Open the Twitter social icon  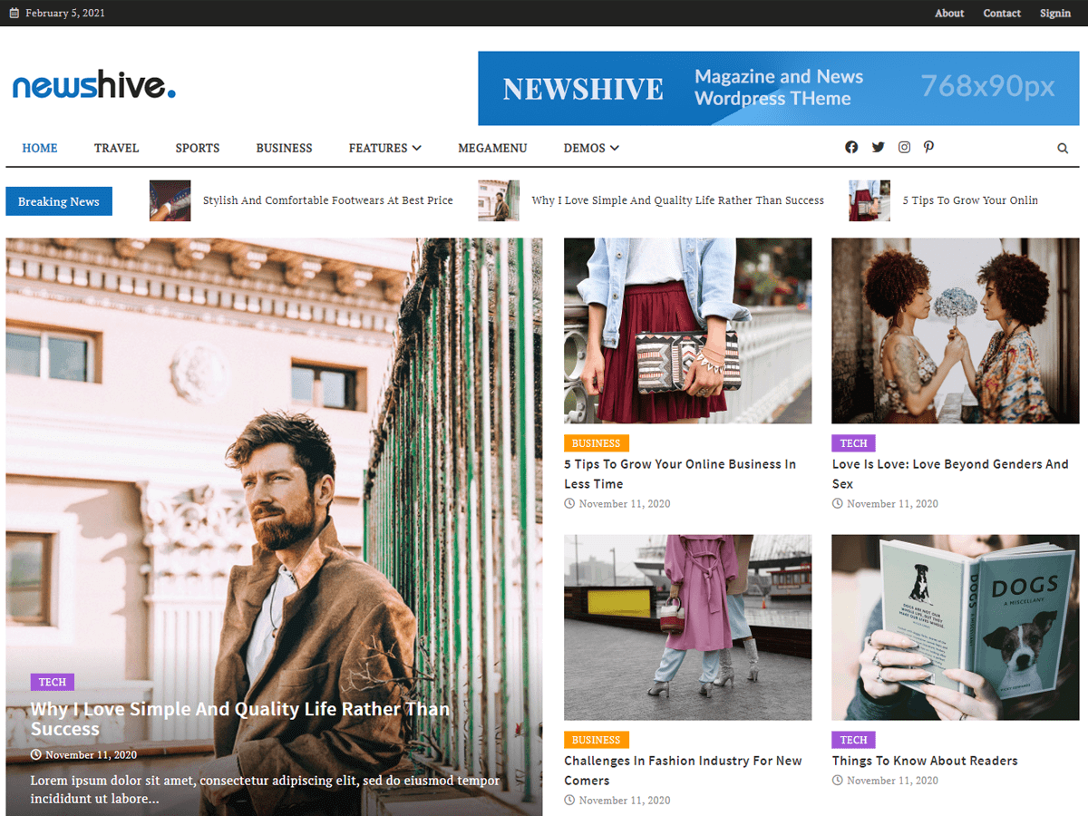pyautogui.click(x=878, y=147)
